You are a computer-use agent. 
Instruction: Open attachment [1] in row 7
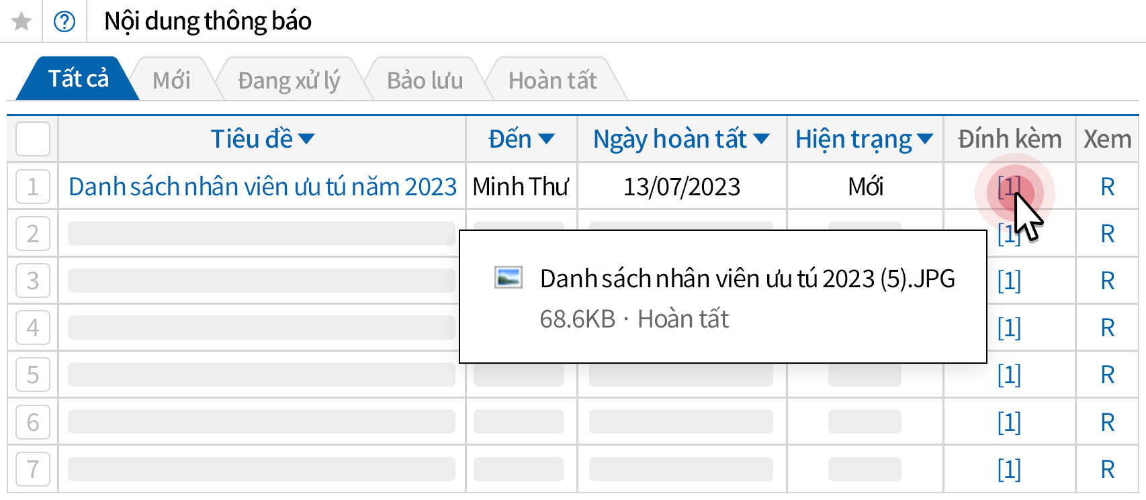click(x=1008, y=469)
